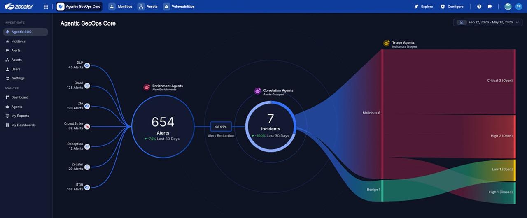
Task: Click the 98.92% Alert Reduction box
Action: click(x=221, y=127)
